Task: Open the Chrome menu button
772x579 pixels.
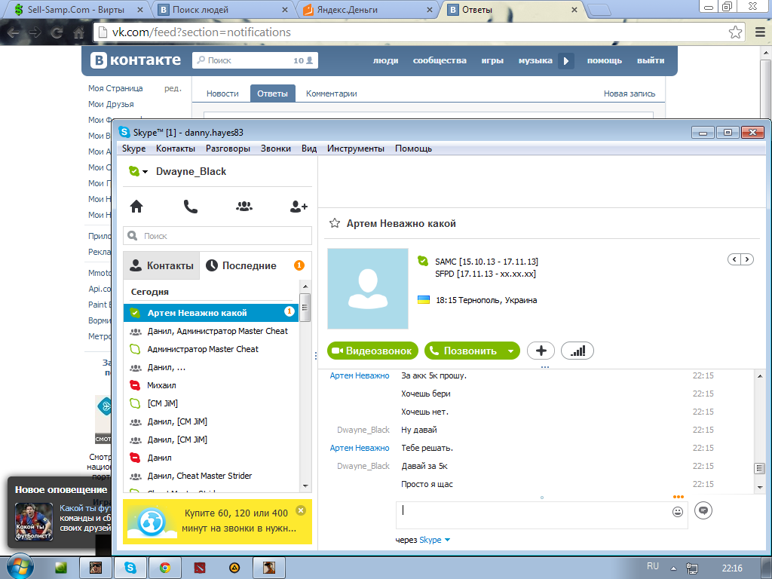Action: tap(760, 32)
